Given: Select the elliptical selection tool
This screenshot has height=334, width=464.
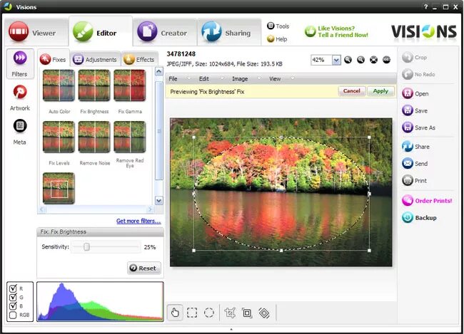Looking at the screenshot, I should point(209,313).
